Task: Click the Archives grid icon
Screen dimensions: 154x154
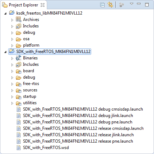Action: click(x=18, y=19)
